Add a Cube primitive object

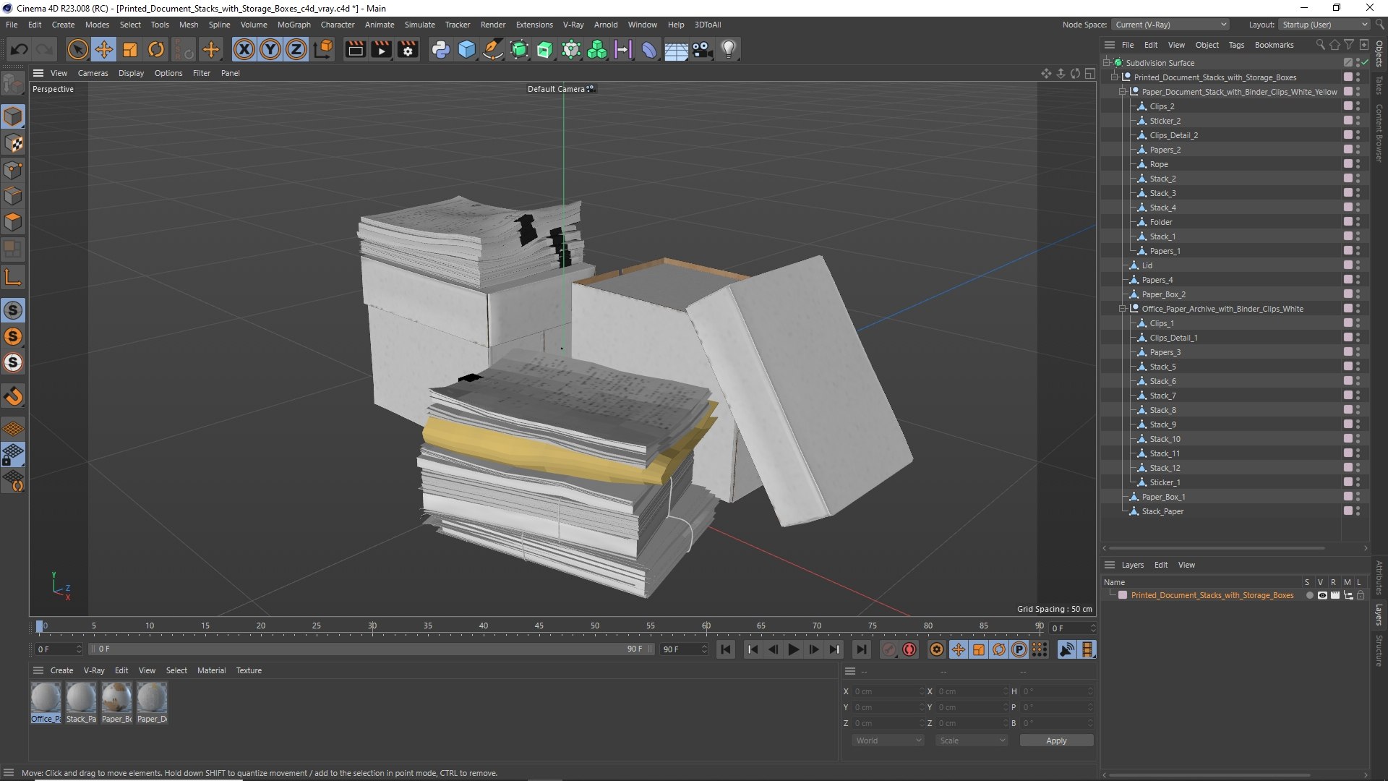pos(467,49)
